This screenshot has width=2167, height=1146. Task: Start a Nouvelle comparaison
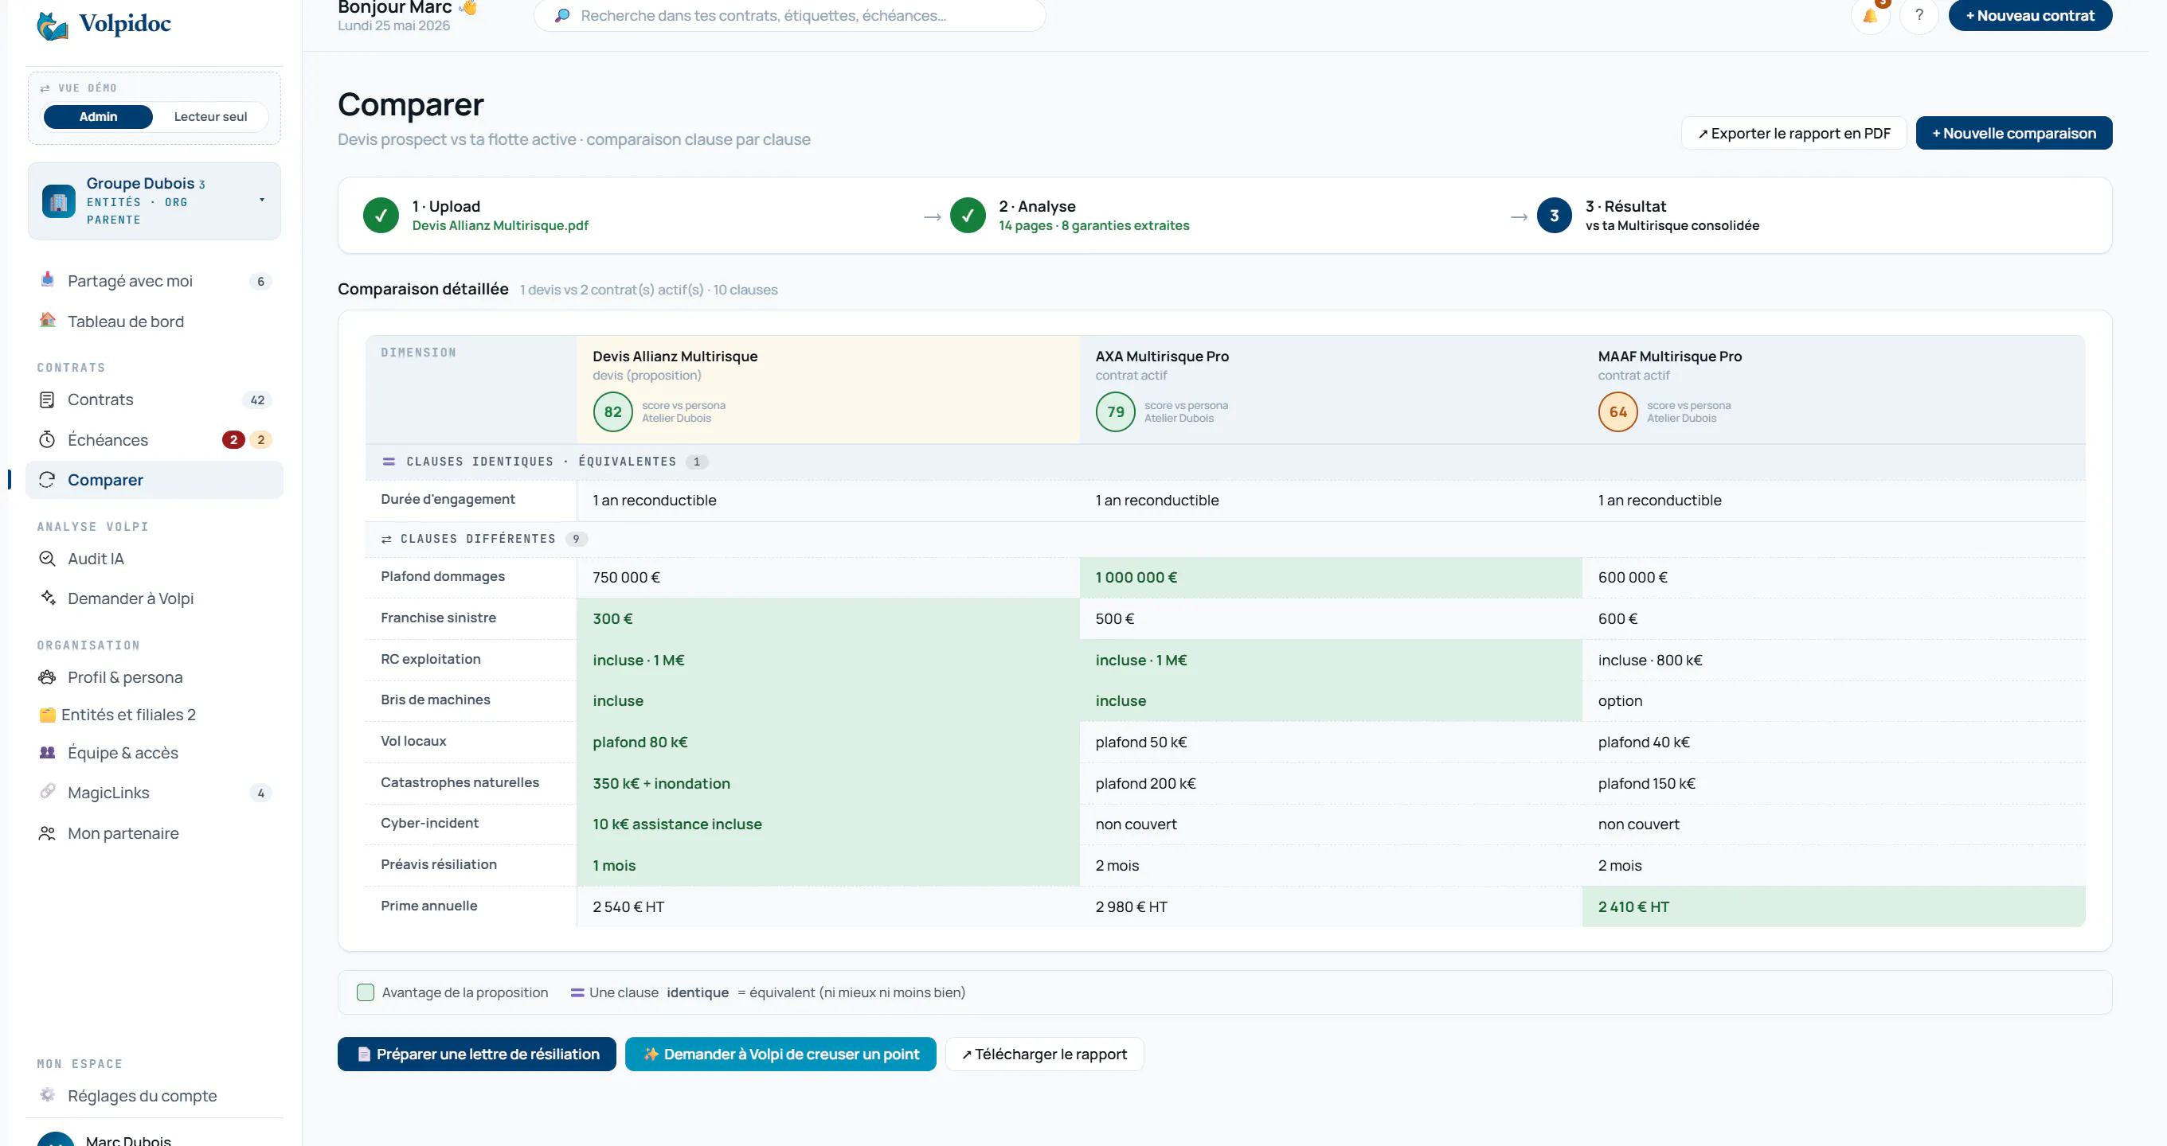(x=2014, y=133)
